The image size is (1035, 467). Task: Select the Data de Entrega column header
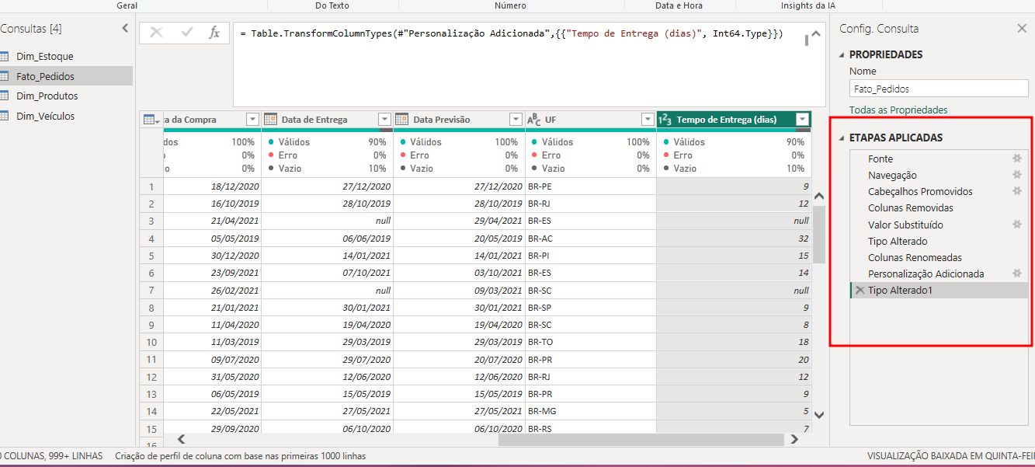(327, 120)
